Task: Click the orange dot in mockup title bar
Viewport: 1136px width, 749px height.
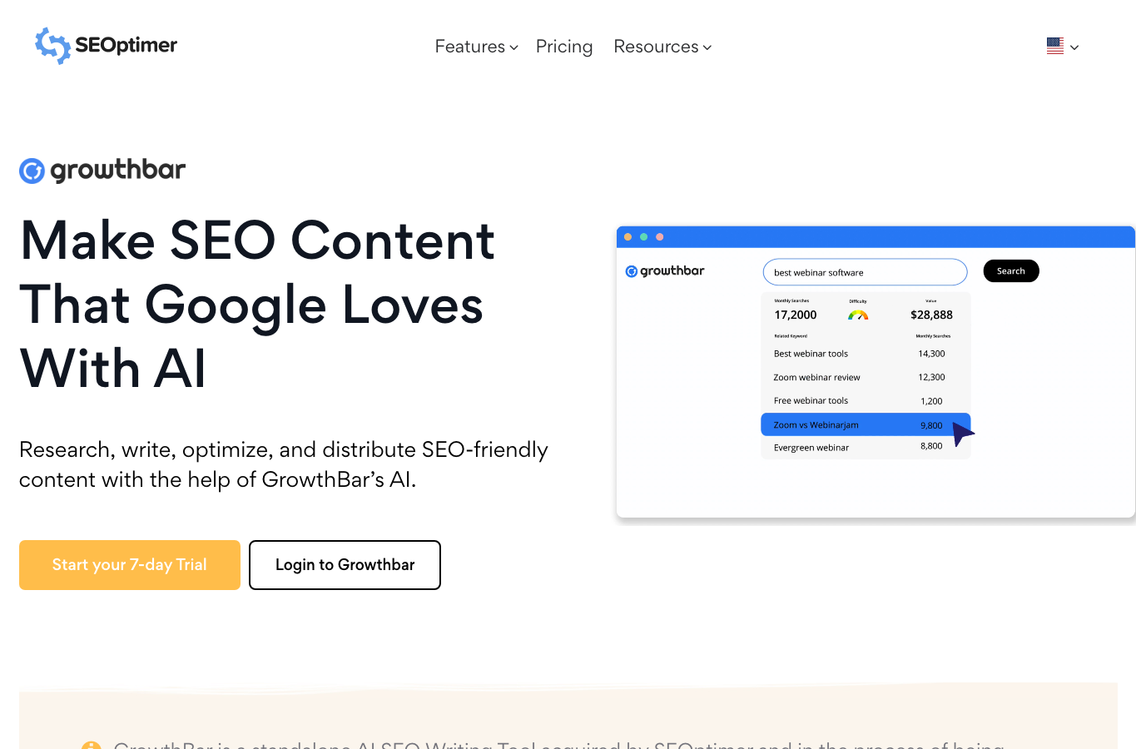Action: (628, 237)
